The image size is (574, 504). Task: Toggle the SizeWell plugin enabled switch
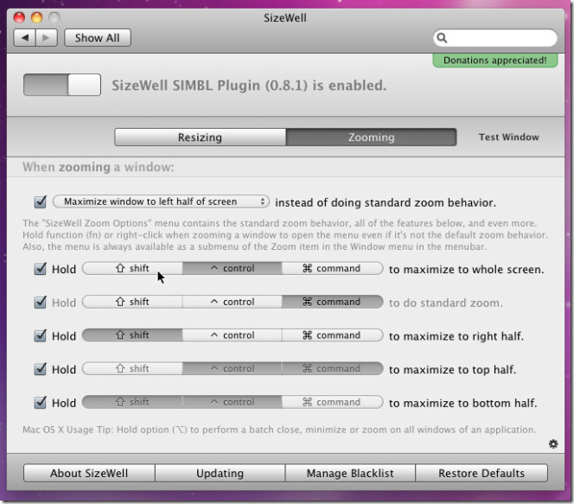62,85
